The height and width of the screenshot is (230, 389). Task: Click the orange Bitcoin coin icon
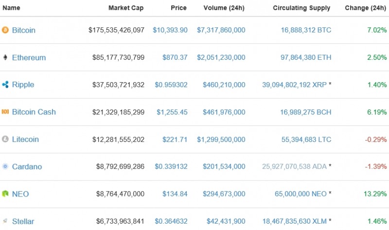[5, 30]
